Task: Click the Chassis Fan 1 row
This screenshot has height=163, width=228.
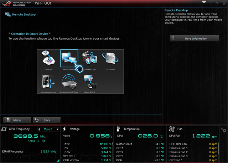Action: point(193,148)
